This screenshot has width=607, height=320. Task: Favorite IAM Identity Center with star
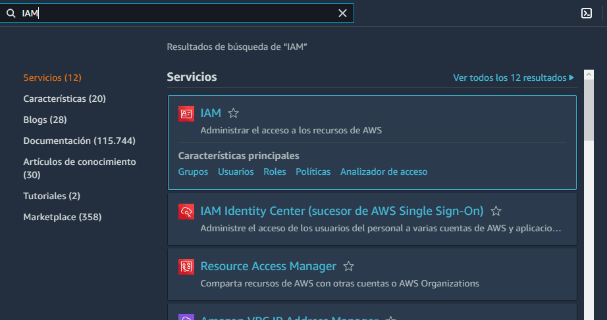tap(496, 211)
